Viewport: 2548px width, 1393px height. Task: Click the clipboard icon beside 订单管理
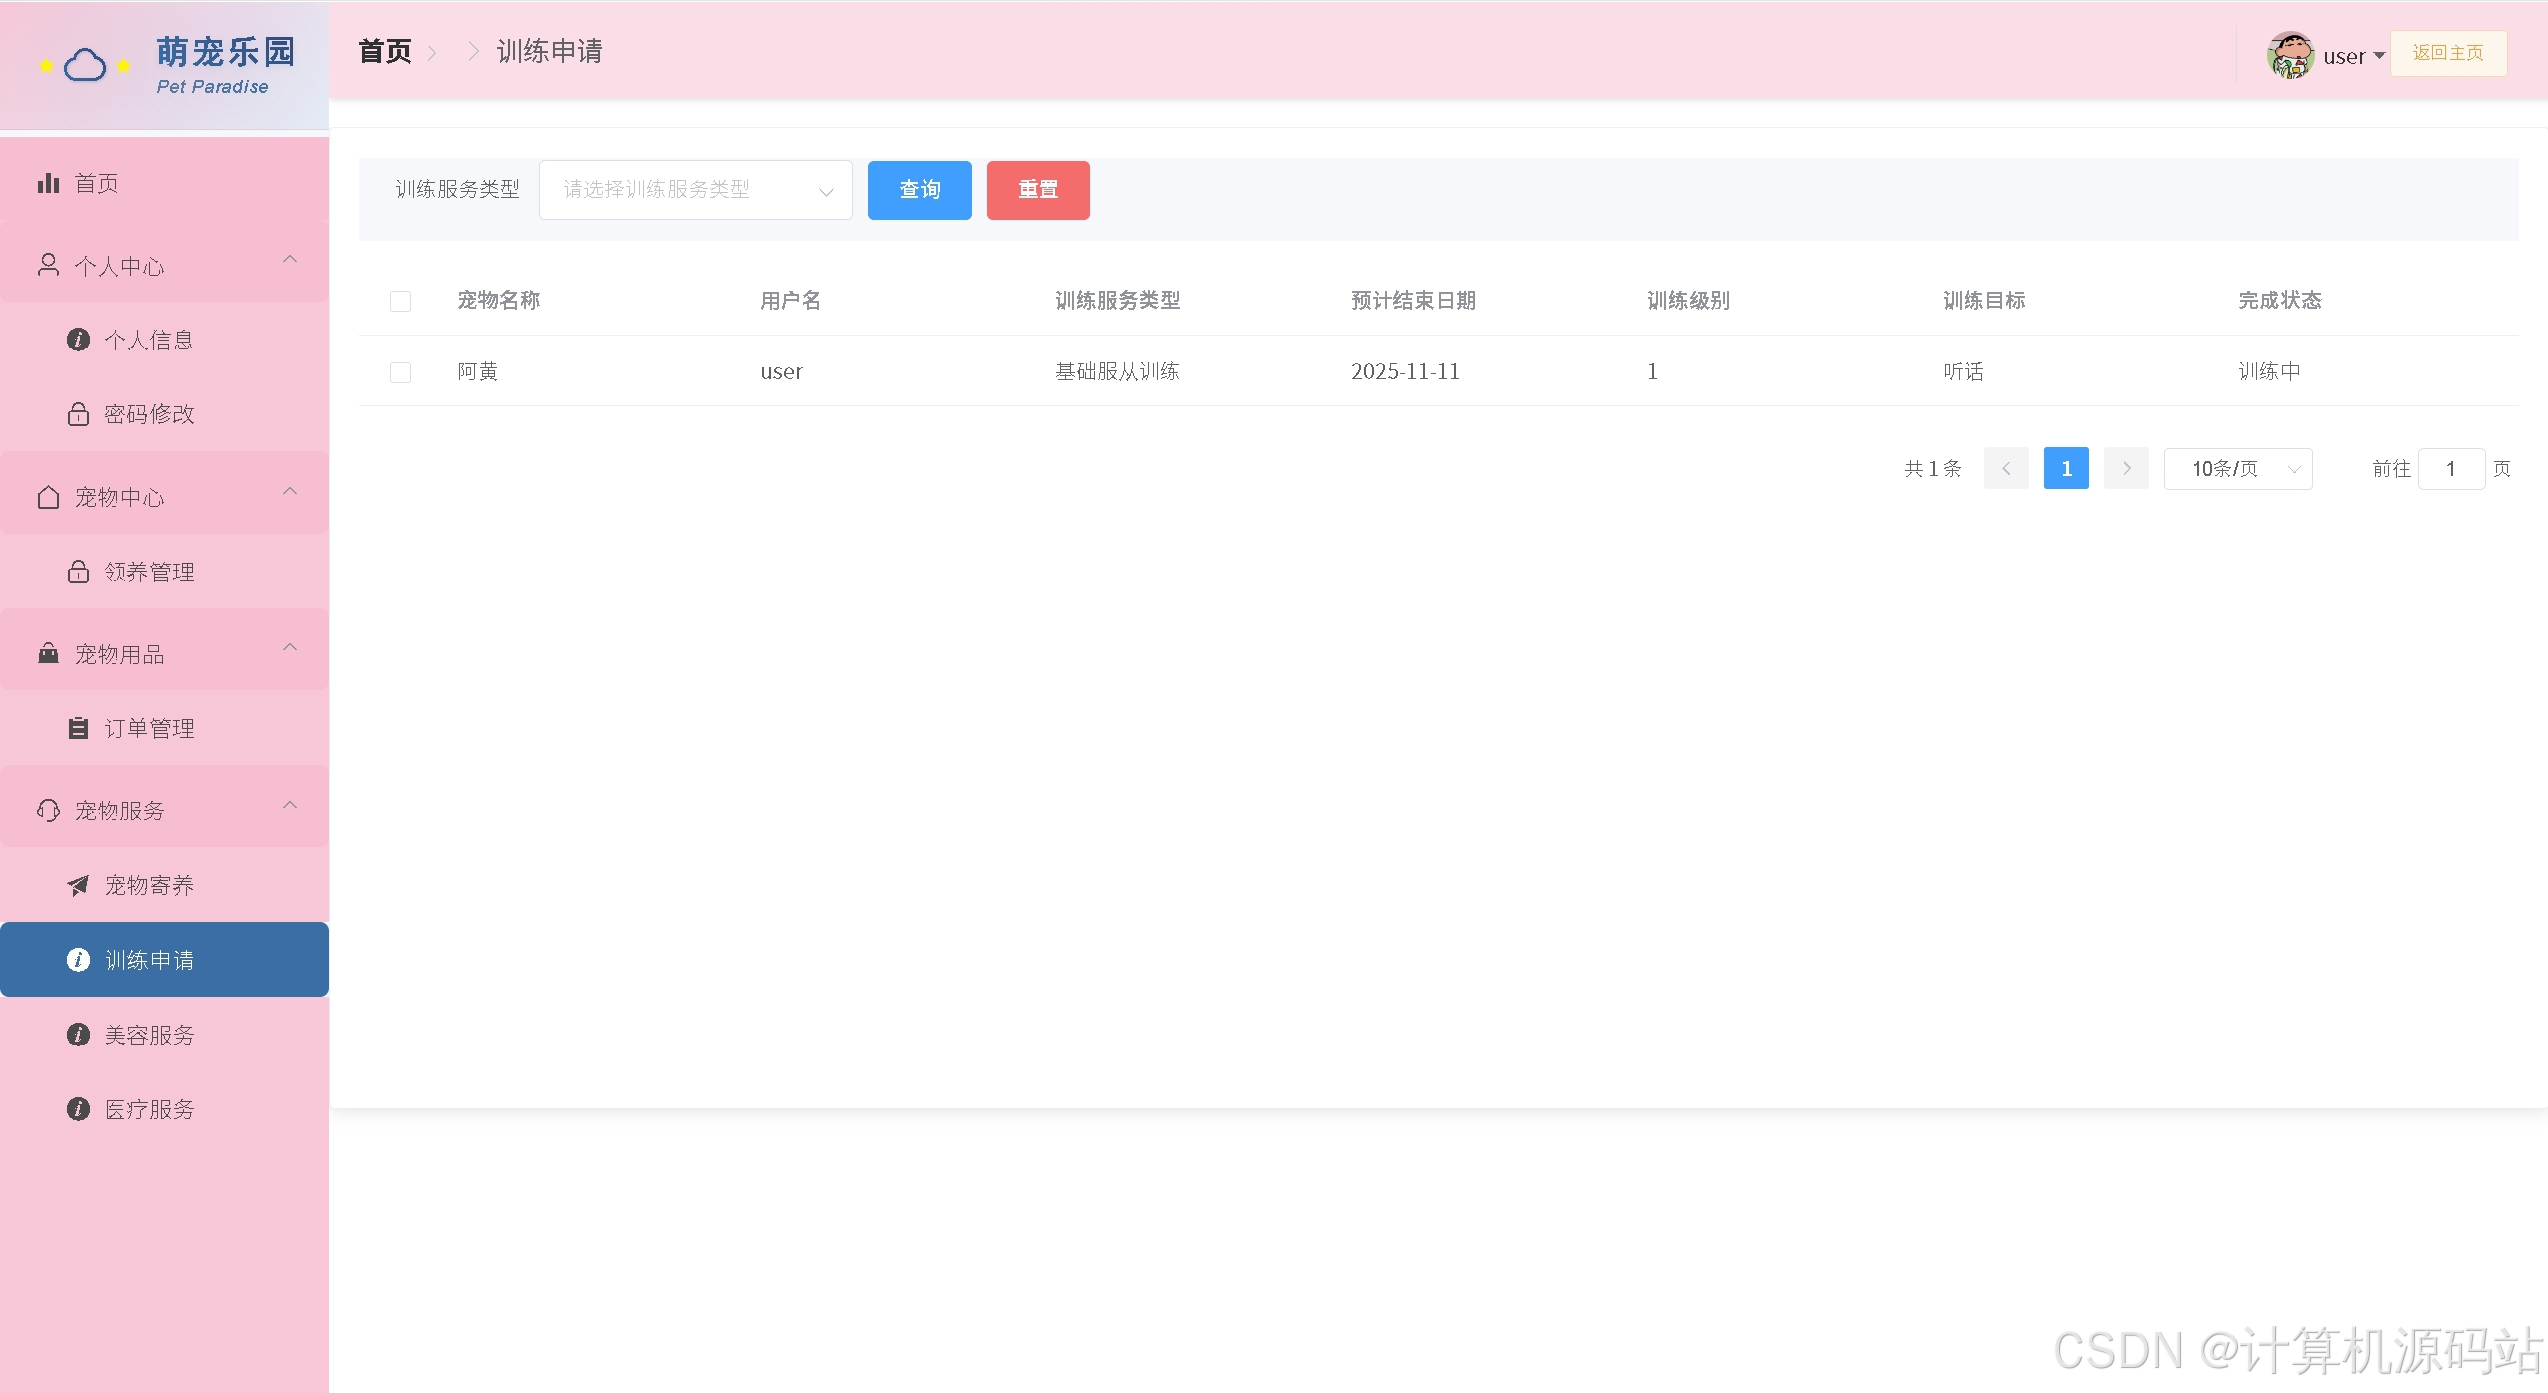tap(78, 728)
